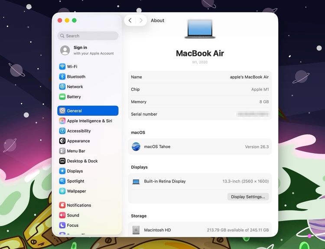Click the search magnifier icon
This screenshot has height=249, width=325.
pos(62,36)
